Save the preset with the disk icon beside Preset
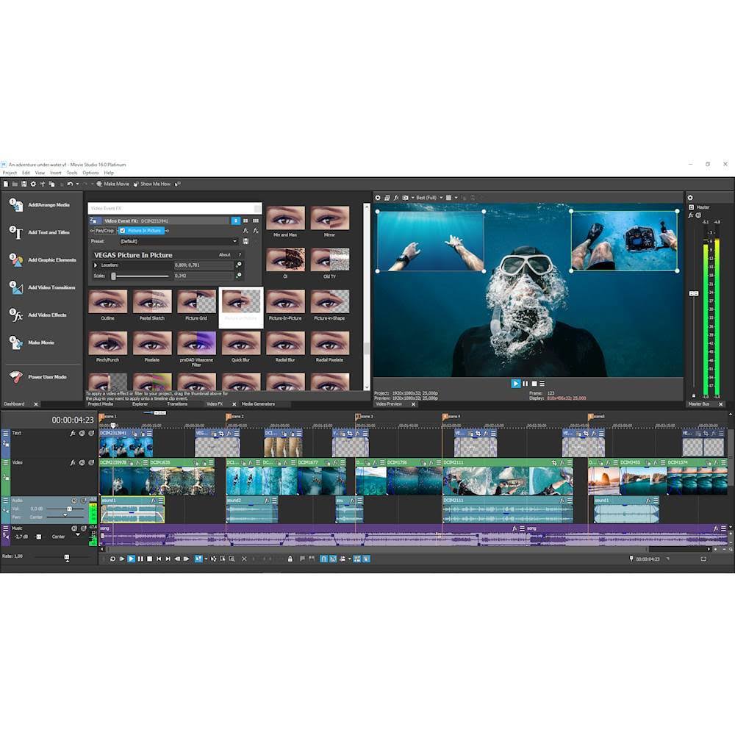The height and width of the screenshot is (735, 735). (245, 241)
